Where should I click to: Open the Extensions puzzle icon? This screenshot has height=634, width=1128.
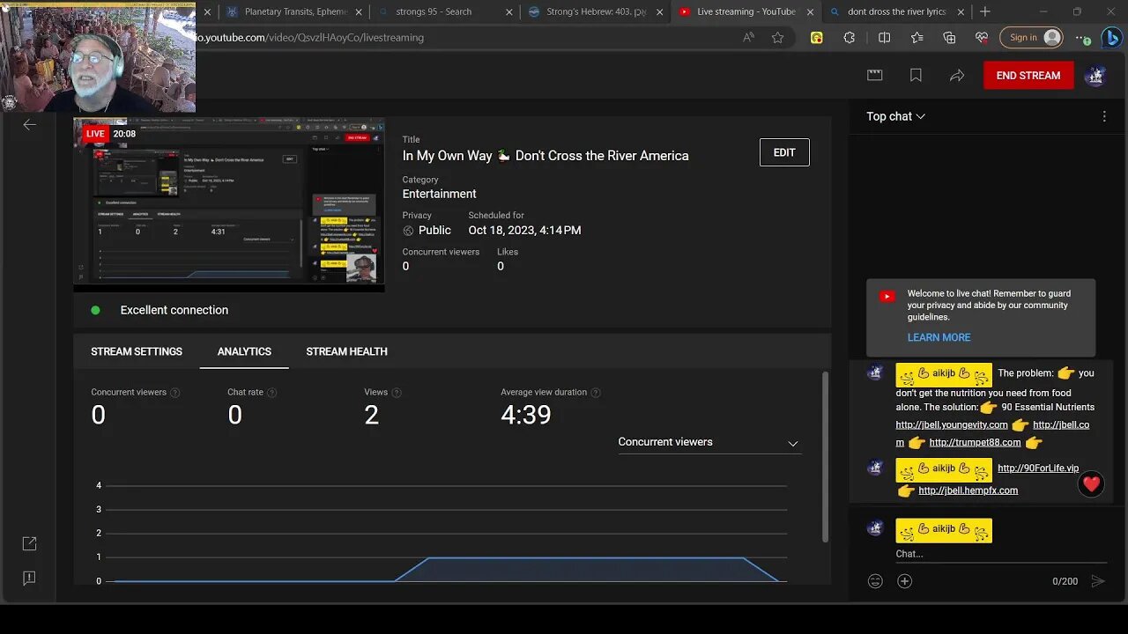(x=850, y=38)
